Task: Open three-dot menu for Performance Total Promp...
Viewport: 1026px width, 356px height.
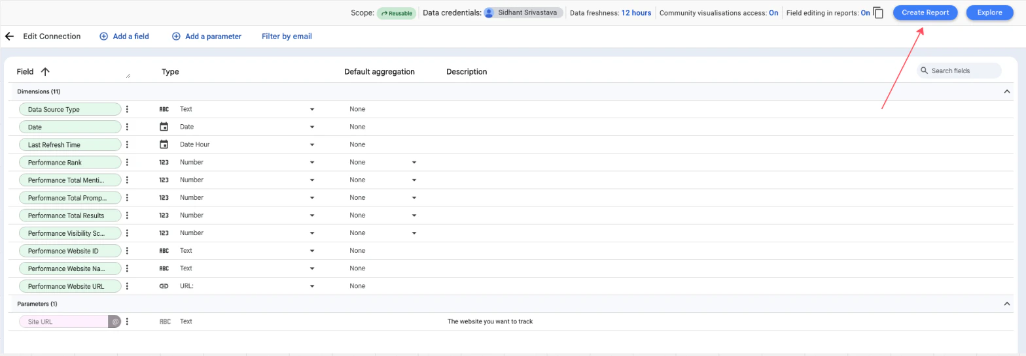Action: 128,197
